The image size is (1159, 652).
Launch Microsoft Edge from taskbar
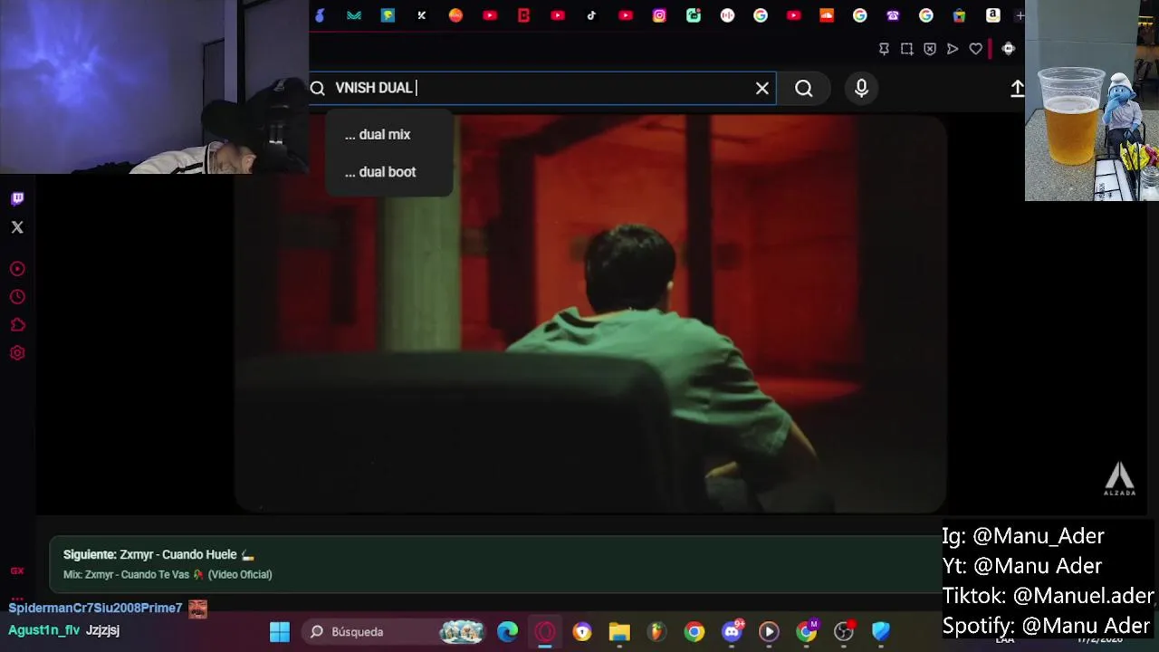point(507,631)
